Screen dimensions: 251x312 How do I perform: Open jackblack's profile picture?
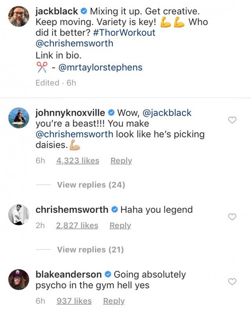coord(18,16)
